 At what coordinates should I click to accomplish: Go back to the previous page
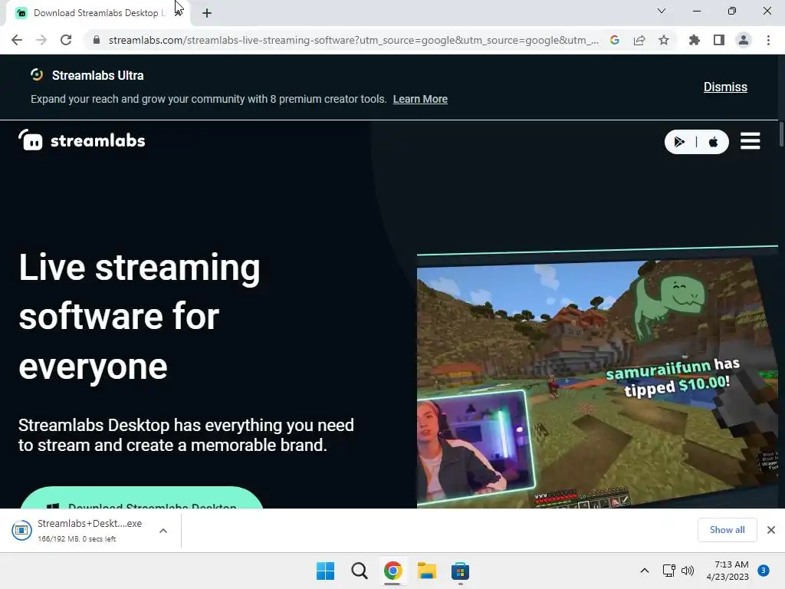tap(17, 40)
